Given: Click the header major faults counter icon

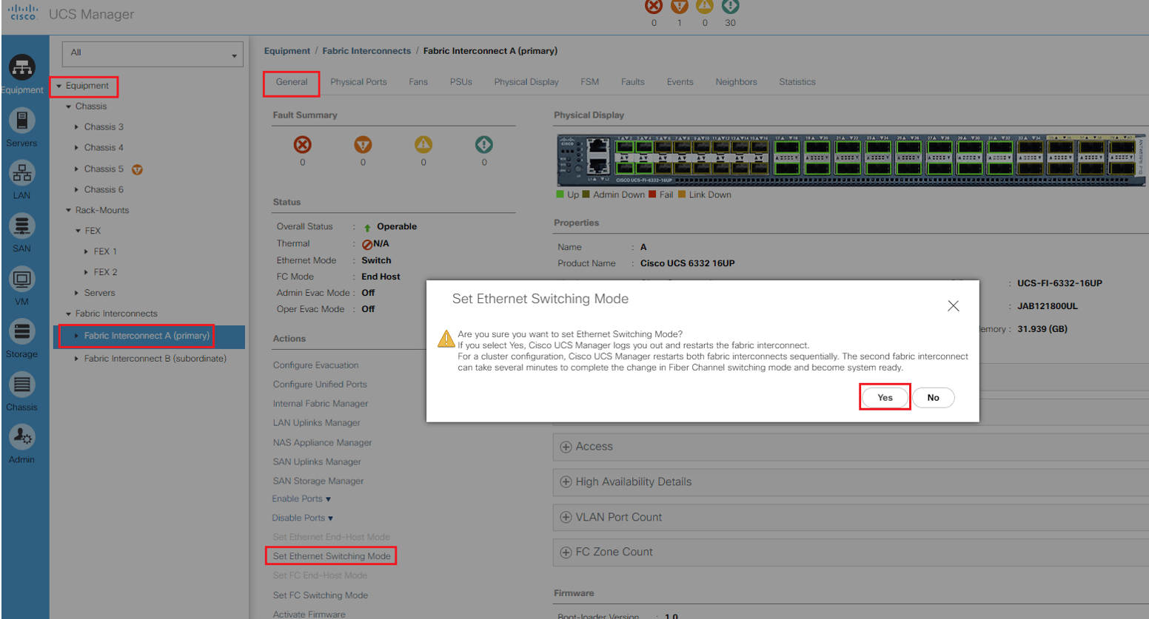Looking at the screenshot, I should [680, 7].
